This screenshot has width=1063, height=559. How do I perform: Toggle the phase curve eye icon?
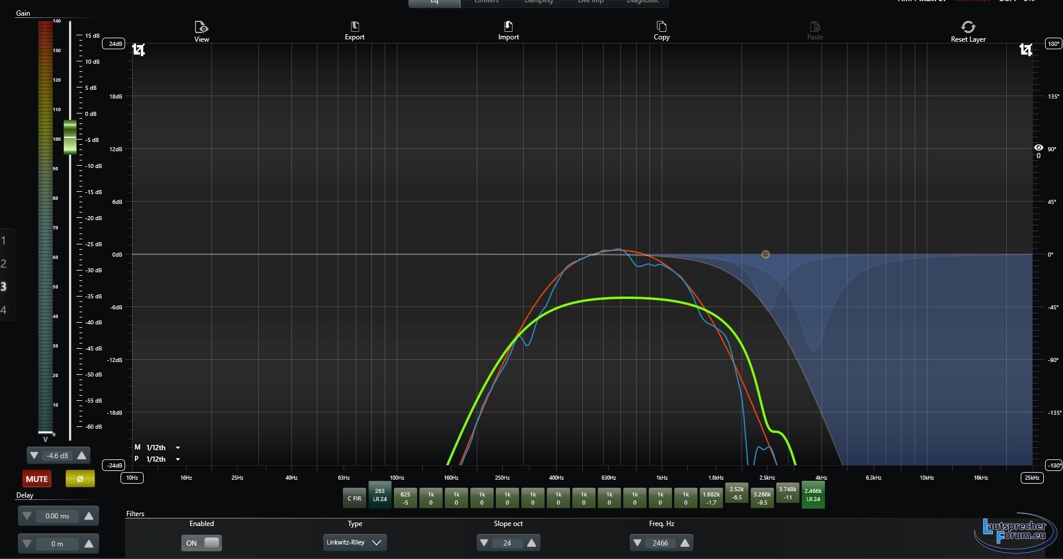click(1038, 148)
